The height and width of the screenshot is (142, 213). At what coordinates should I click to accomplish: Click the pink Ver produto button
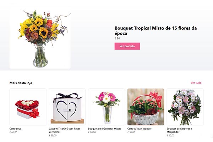127,46
